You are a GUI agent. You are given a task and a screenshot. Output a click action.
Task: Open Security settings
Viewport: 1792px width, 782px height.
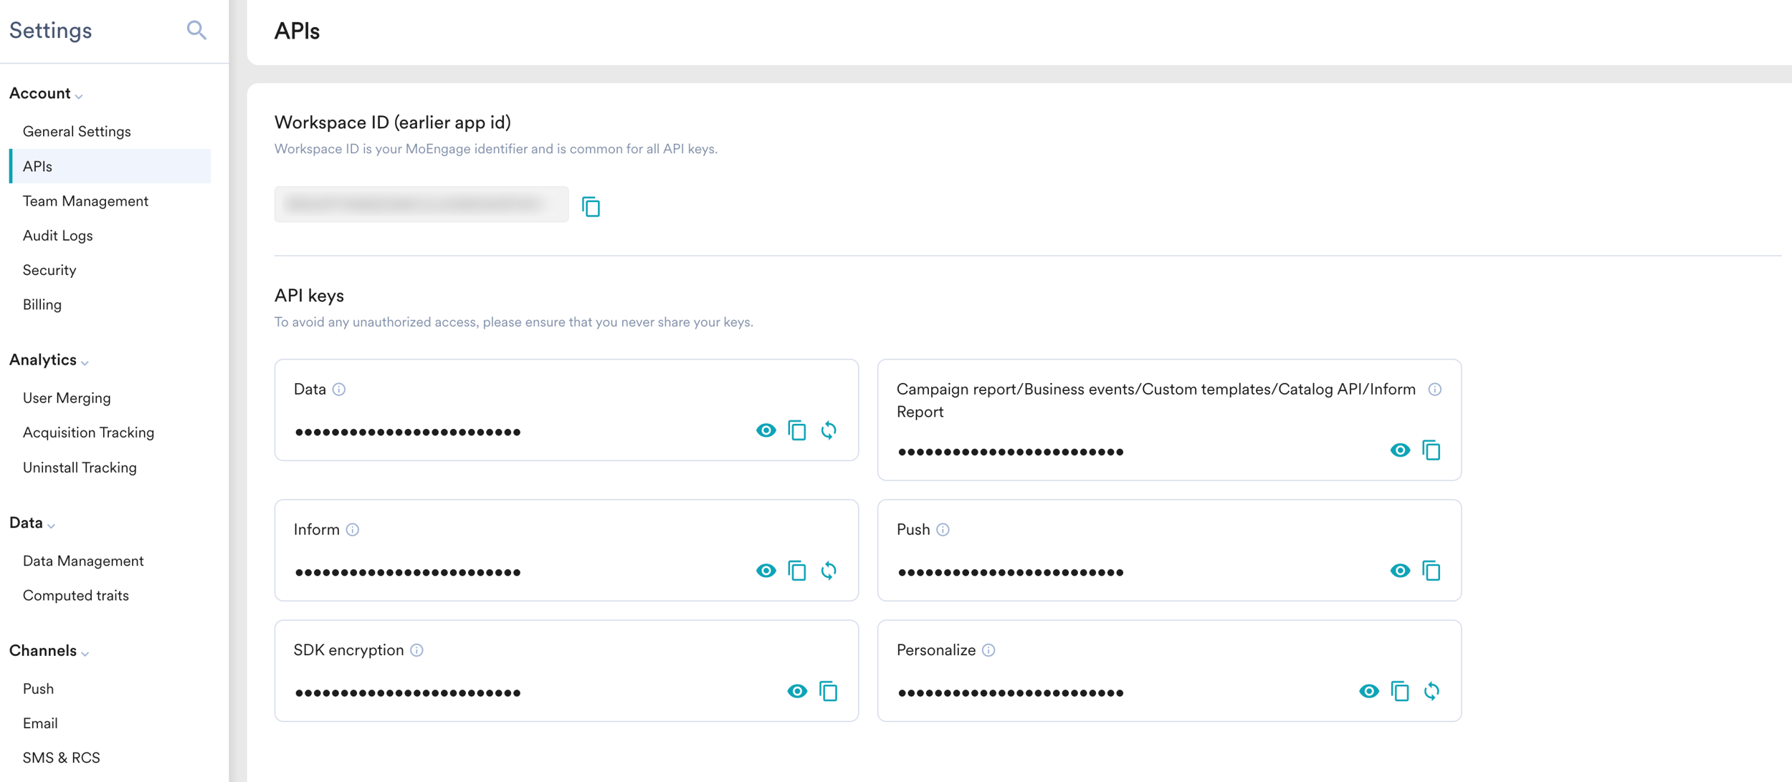[x=49, y=270]
